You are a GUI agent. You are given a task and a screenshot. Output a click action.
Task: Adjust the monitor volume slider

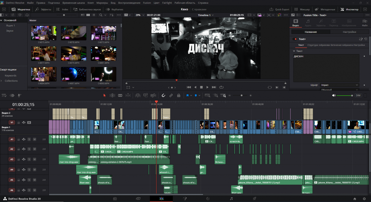(x=344, y=96)
